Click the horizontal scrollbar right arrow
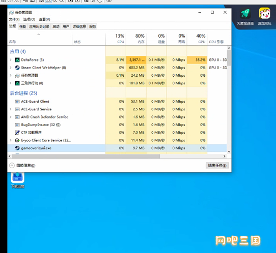Viewport: 276px width, 253px height. coord(225,156)
